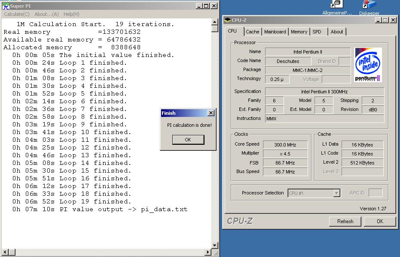400x257 pixels.
Task: Click the Multiplier value 'x 4.5'
Action: tap(285, 154)
